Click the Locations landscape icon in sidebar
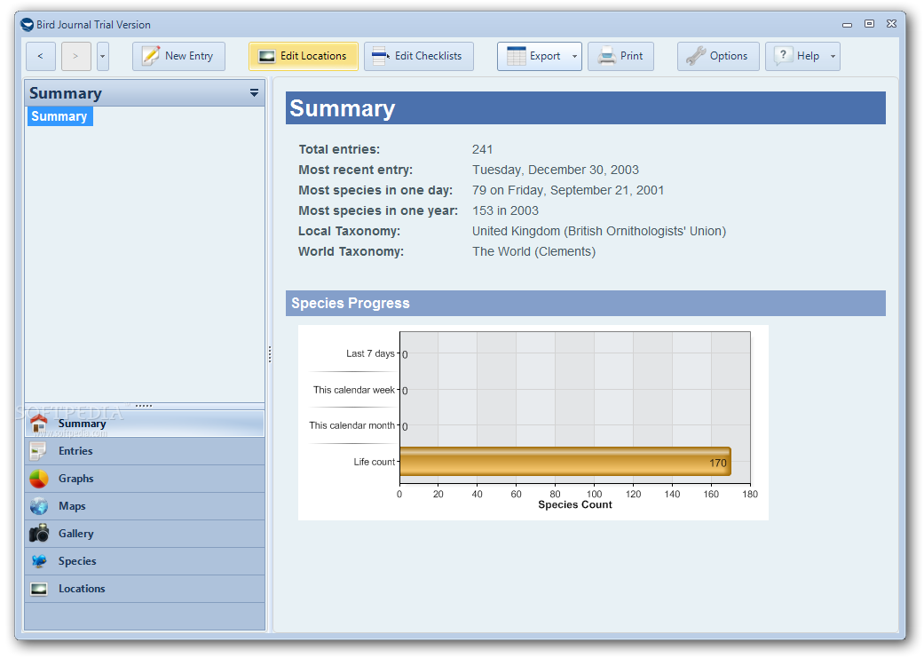Viewport: 924px width, 658px height. pos(39,589)
